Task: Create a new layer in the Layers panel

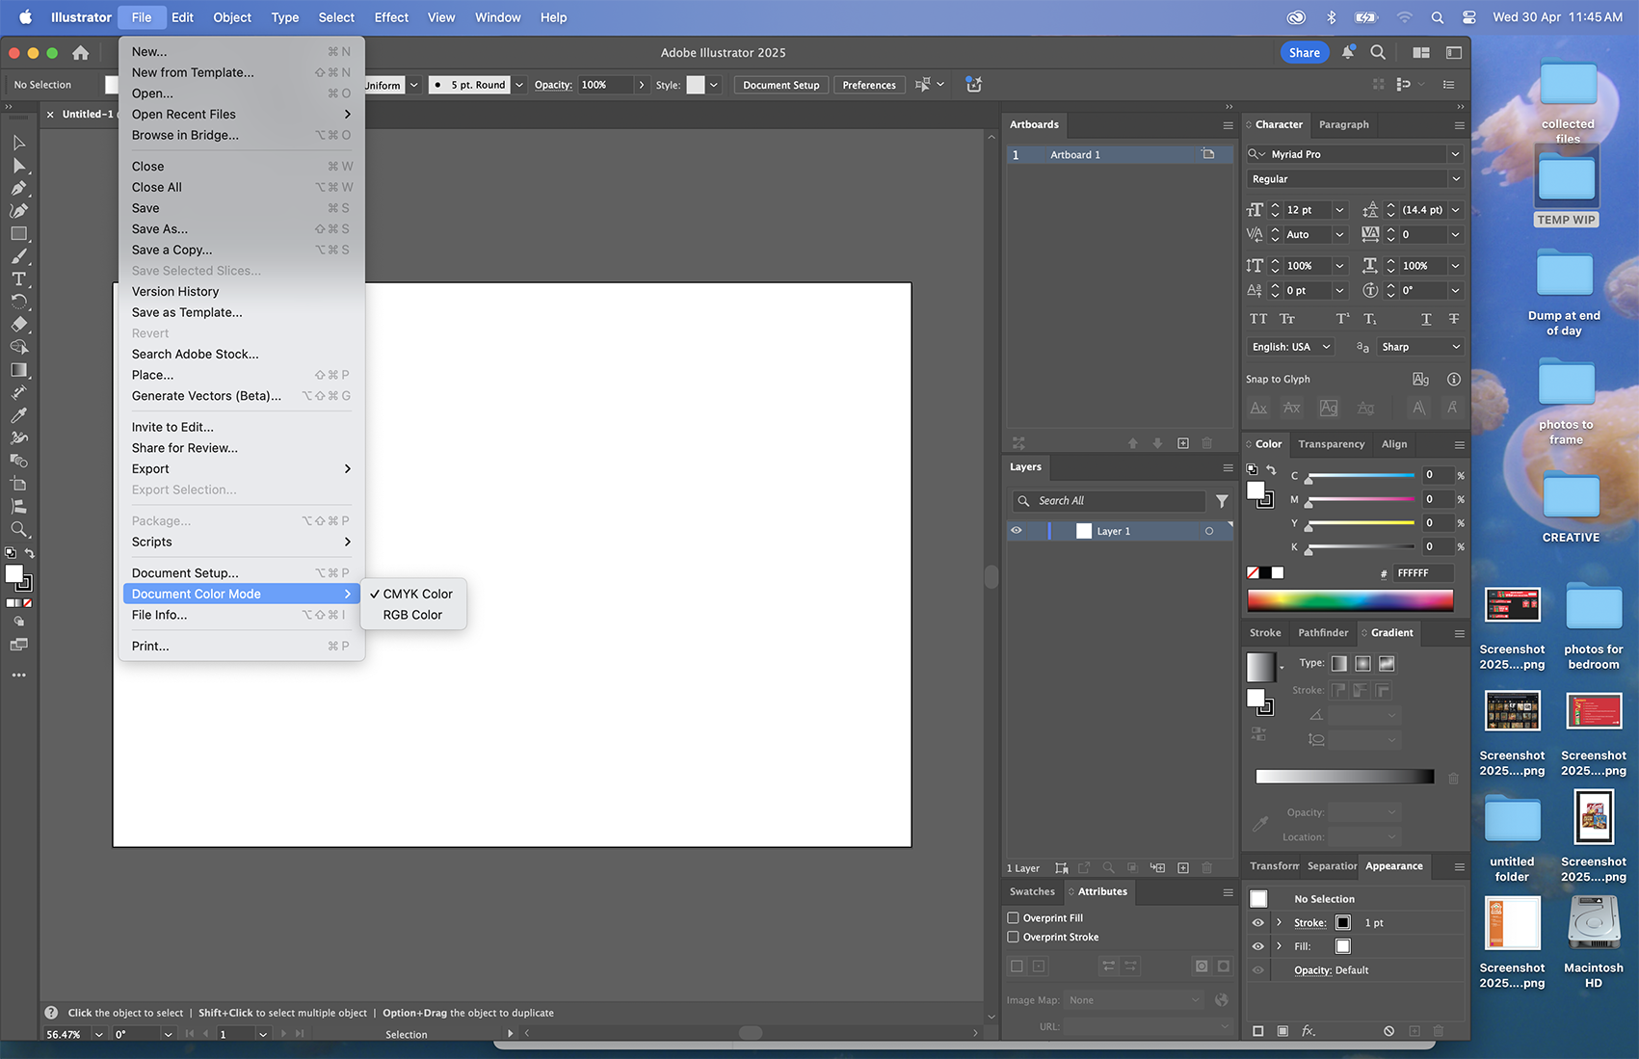Action: tap(1182, 867)
